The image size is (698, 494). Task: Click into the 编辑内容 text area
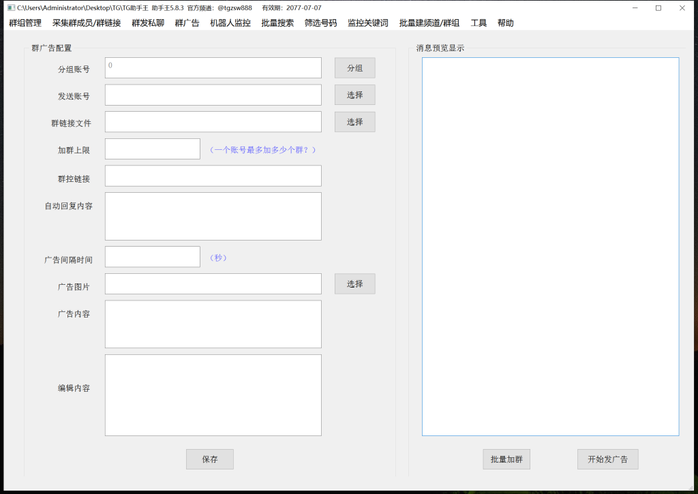(x=213, y=395)
